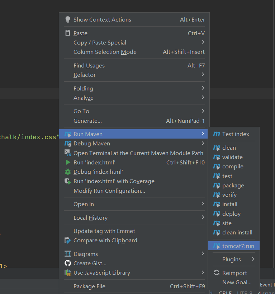Click the Open Terminal at Maven Module icon
275x294 pixels.
click(68, 153)
